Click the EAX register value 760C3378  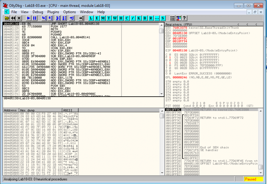pos(180,28)
